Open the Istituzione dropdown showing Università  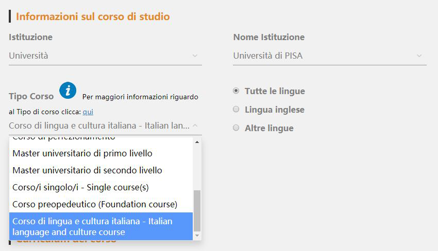(x=103, y=56)
